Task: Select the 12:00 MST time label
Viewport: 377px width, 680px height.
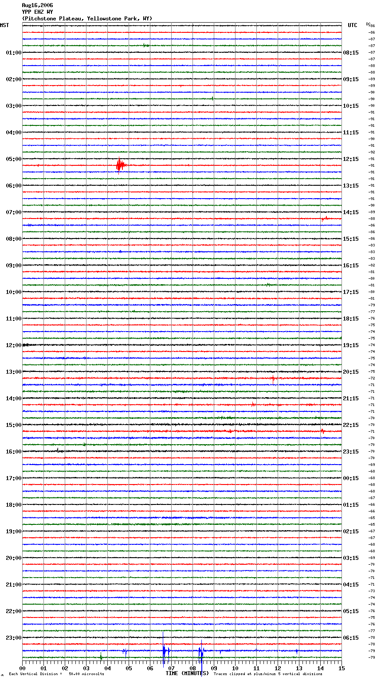Action: 13,345
